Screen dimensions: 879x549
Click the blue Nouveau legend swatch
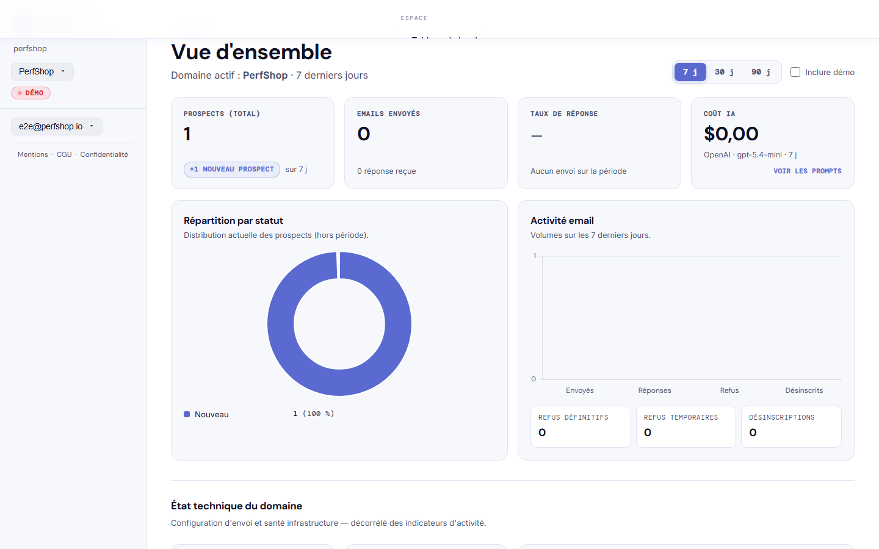click(x=187, y=414)
